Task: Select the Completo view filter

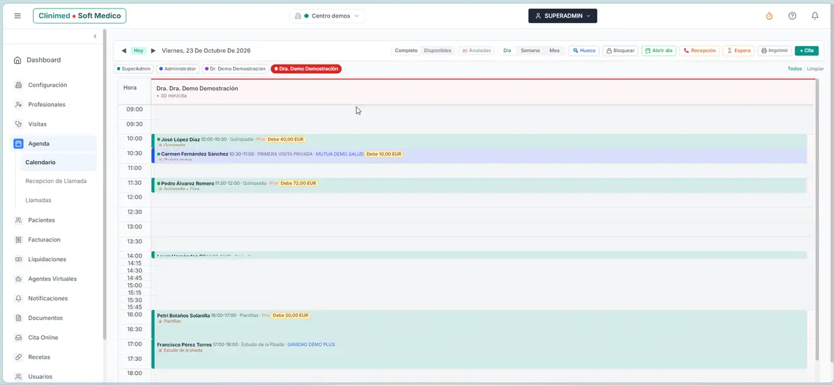Action: coord(406,51)
